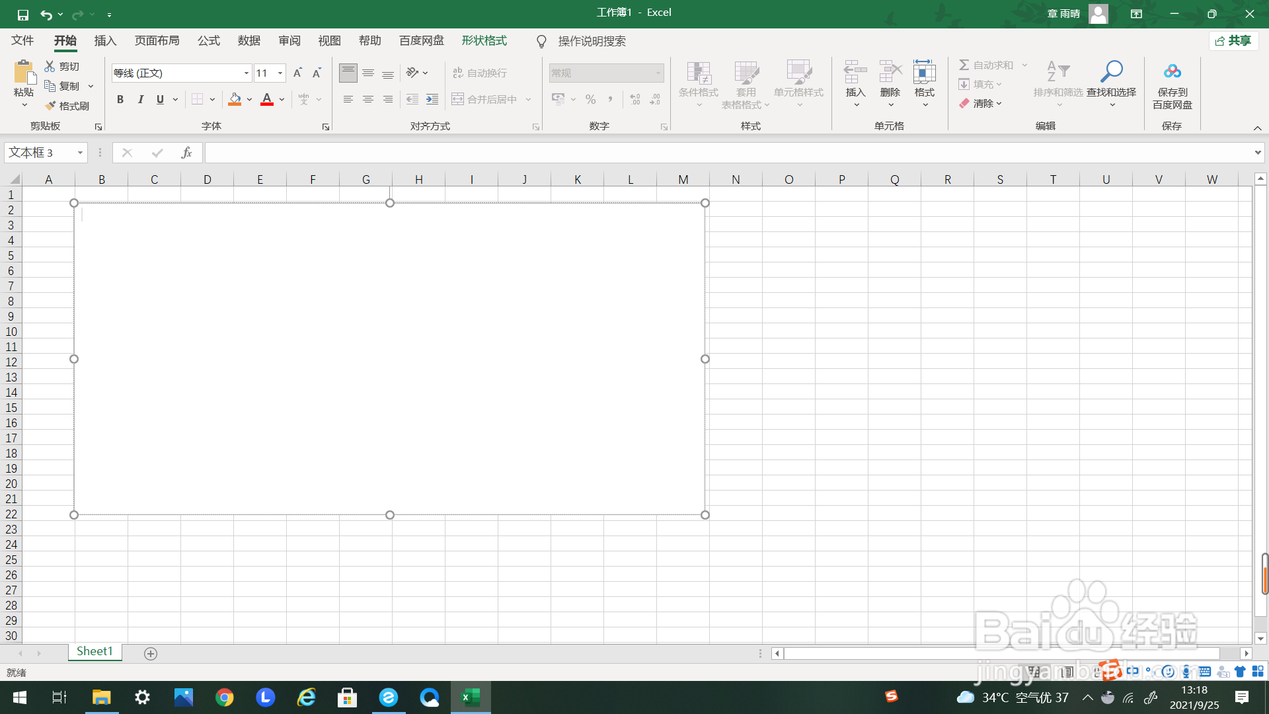The width and height of the screenshot is (1269, 714).
Task: Switch to the Insert ribbon tab
Action: point(105,41)
